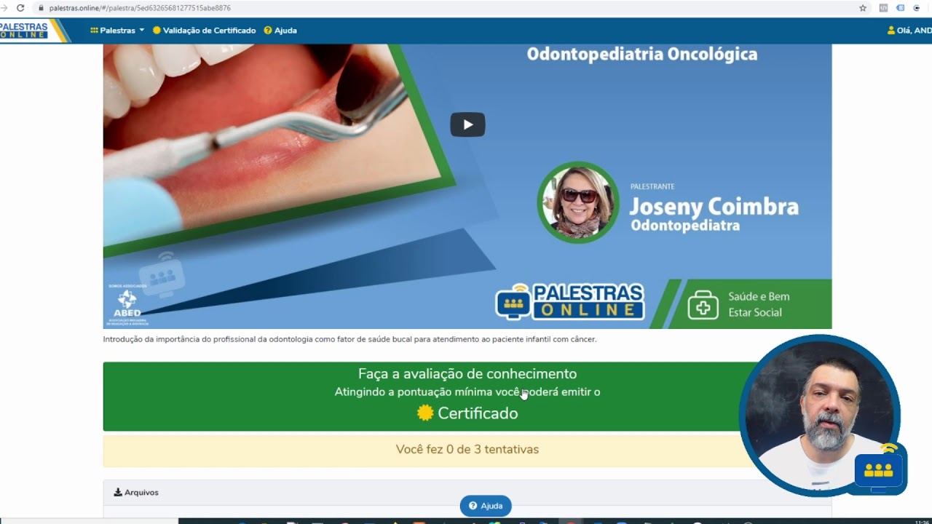Image resolution: width=932 pixels, height=524 pixels.
Task: Open the circular C browser extension icon
Action: [916, 8]
